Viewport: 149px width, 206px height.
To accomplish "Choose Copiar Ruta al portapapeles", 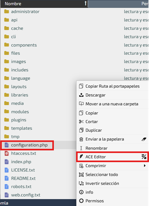I will 113,86.
